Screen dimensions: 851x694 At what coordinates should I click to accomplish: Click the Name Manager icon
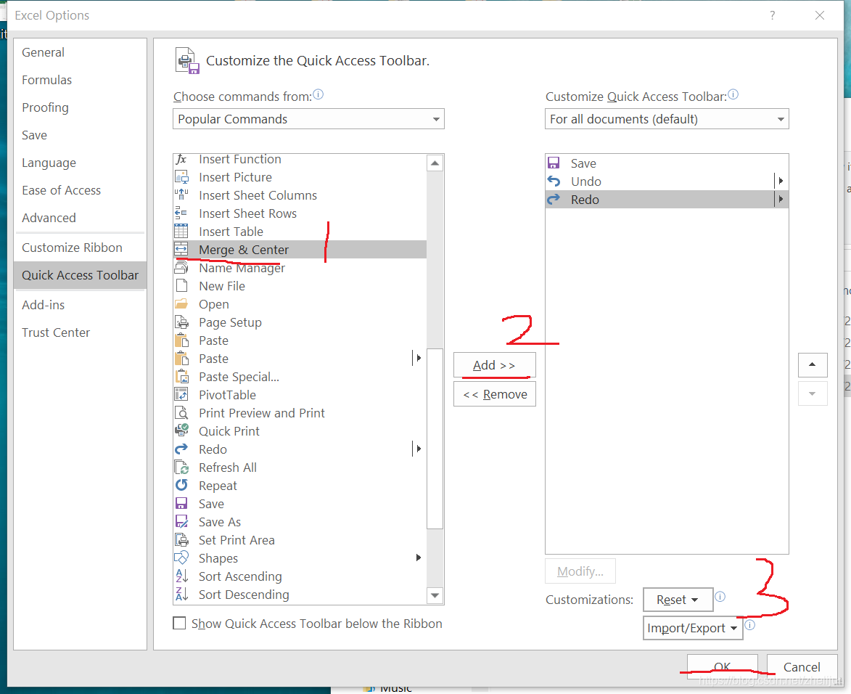[181, 268]
